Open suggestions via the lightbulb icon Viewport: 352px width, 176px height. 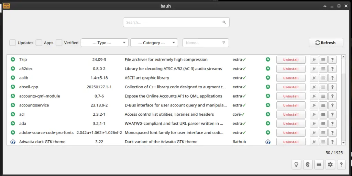[296, 165]
